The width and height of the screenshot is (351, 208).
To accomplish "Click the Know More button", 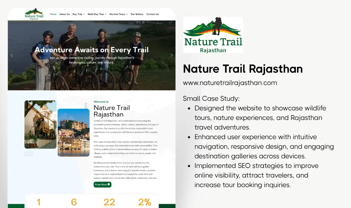I will [102, 184].
